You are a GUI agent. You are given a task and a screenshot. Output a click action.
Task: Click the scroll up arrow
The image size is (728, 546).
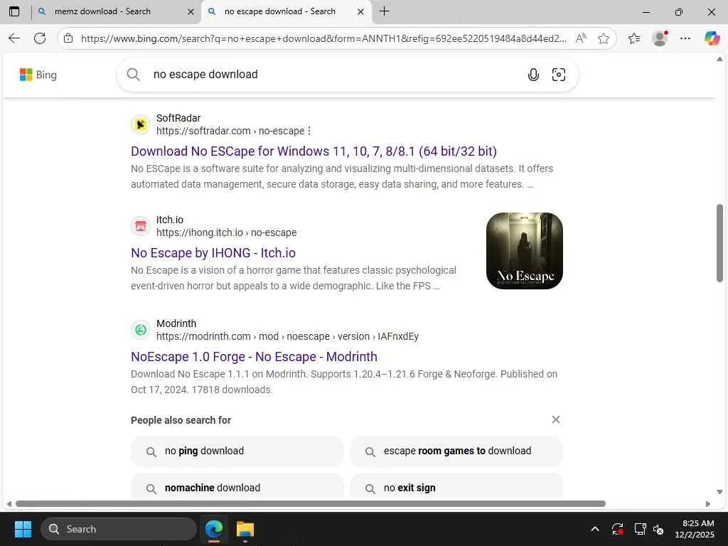[x=719, y=59]
